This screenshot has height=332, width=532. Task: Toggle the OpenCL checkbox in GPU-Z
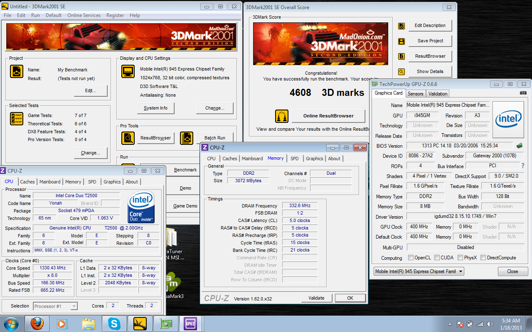tap(411, 258)
